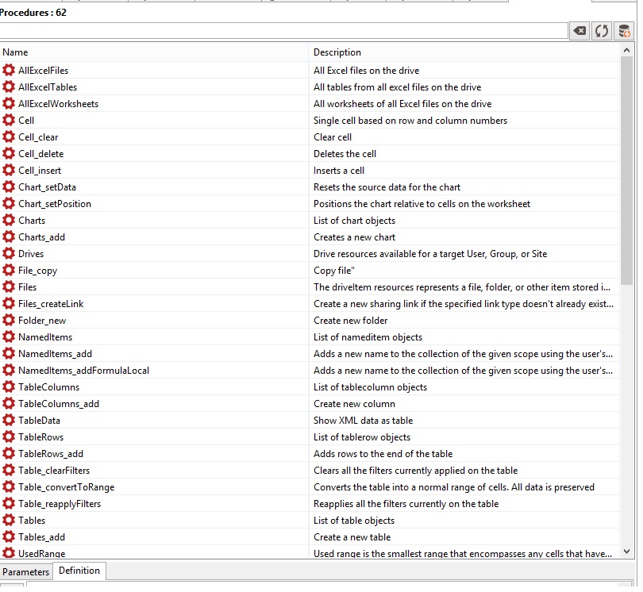Select the Table_convertToRange row
The width and height of the screenshot is (643, 592).
pyautogui.click(x=66, y=487)
